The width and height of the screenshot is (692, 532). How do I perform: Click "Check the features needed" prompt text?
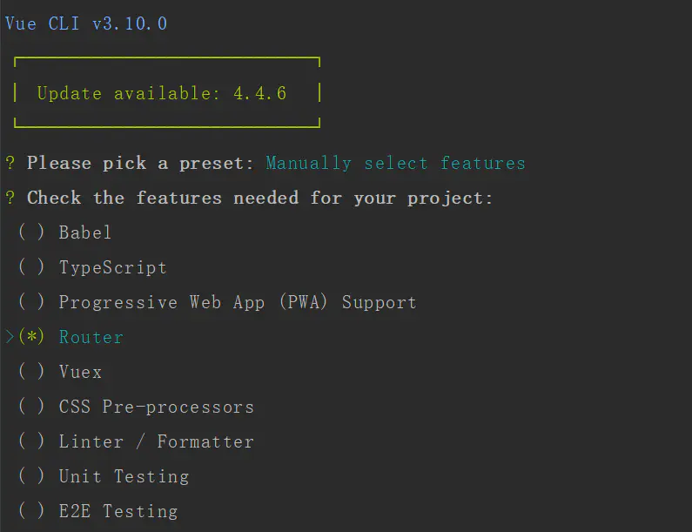[x=259, y=198]
